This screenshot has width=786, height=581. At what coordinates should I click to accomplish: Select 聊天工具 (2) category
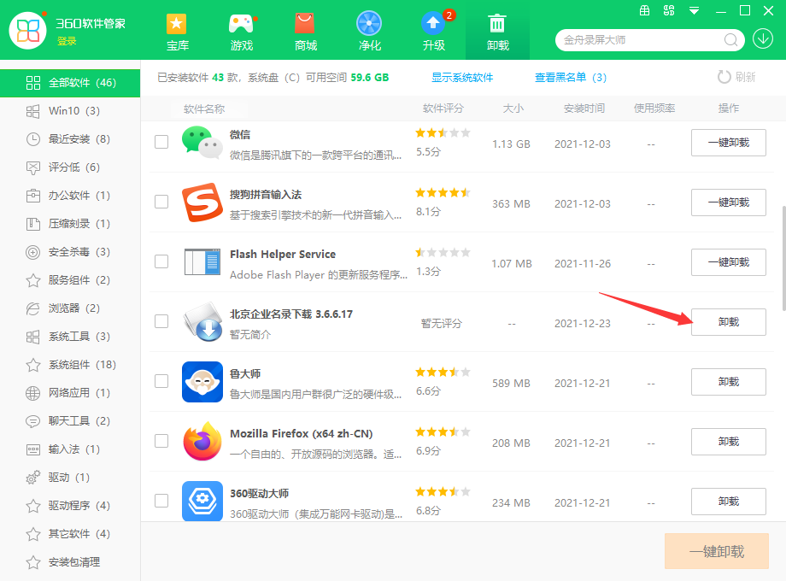pos(70,421)
